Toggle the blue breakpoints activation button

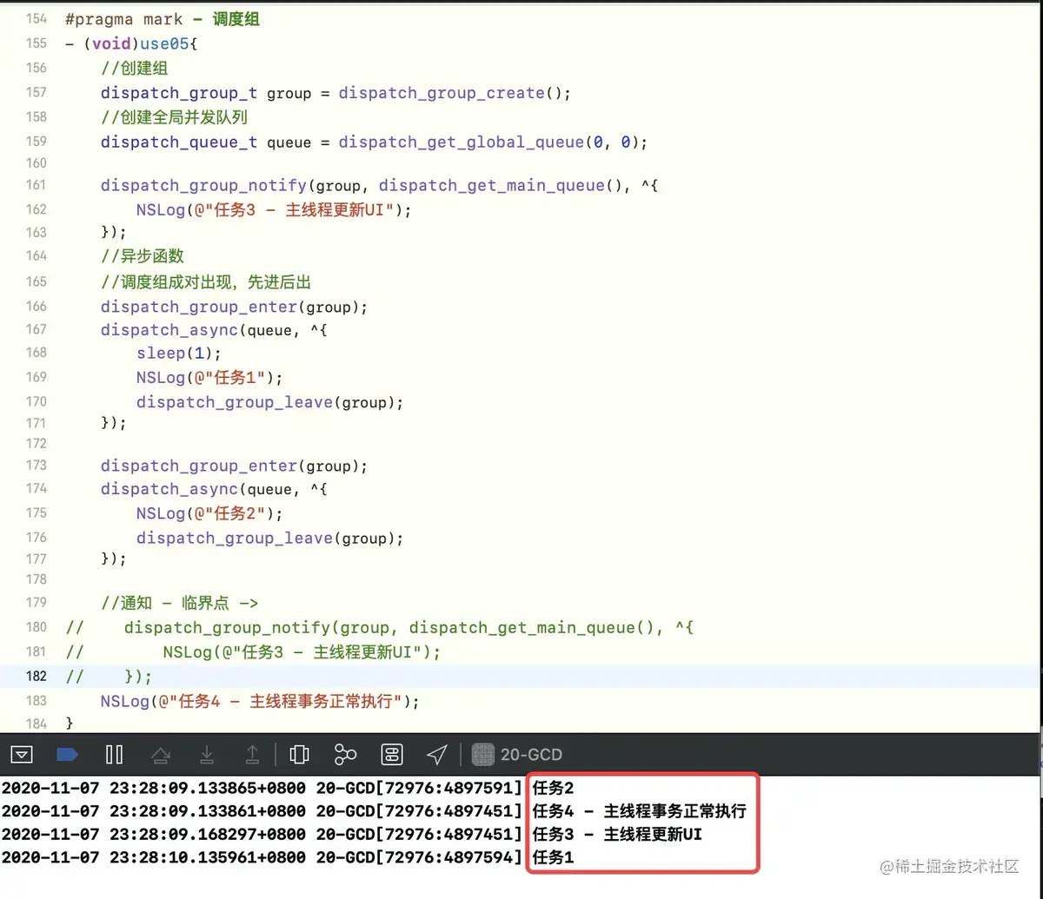[67, 754]
